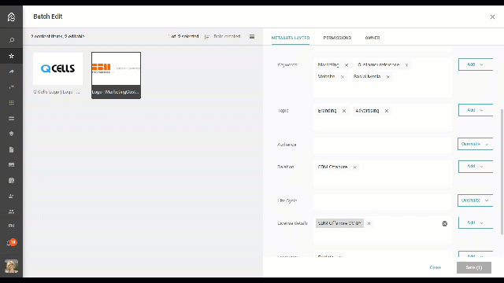Open the single user sidebar icon
Image resolution: width=504 pixels, height=283 pixels.
(x=11, y=196)
